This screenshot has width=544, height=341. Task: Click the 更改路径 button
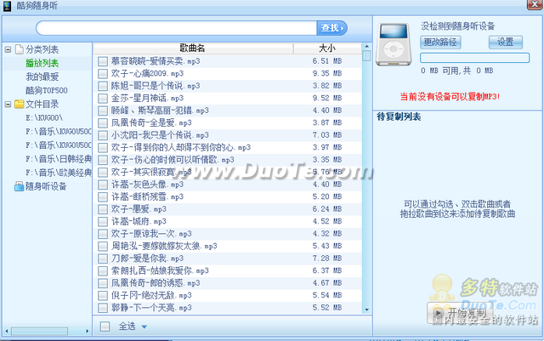click(x=440, y=41)
